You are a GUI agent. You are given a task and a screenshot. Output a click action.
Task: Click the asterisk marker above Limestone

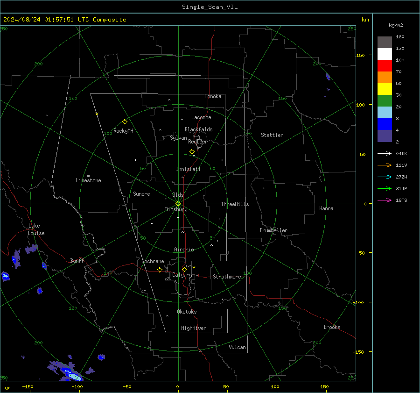coord(88,176)
